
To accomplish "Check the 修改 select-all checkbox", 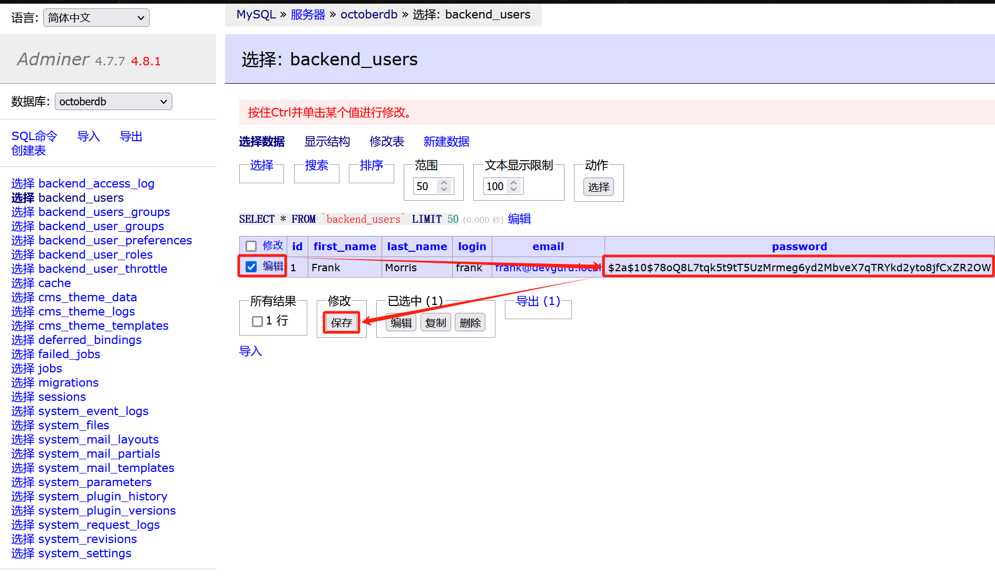I will (251, 245).
